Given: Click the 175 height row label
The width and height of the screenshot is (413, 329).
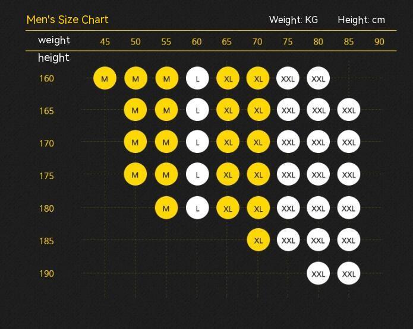Looking at the screenshot, I should [x=46, y=175].
